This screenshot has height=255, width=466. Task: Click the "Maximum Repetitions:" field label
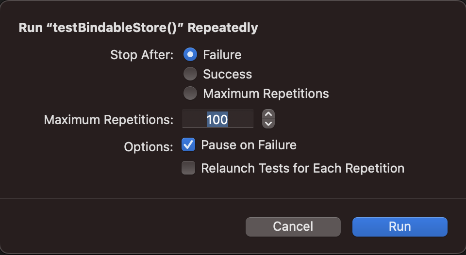pos(108,120)
